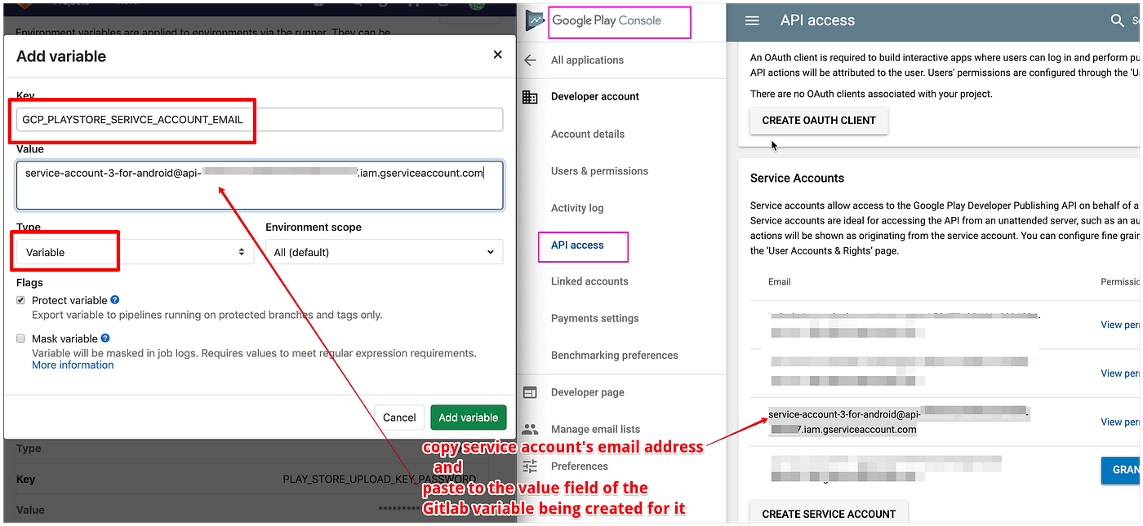Uncheck the Protect variable checkbox
The height and width of the screenshot is (526, 1143).
pos(20,300)
